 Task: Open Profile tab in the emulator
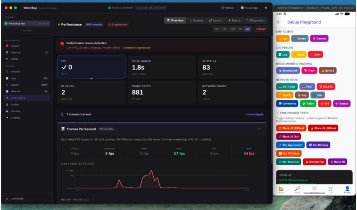coord(347,190)
